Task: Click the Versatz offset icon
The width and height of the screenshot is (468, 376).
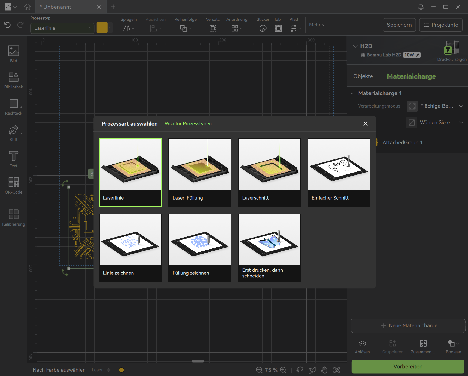Action: point(213,28)
